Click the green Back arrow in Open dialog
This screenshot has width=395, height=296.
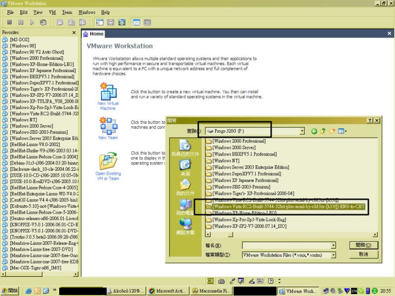[314, 131]
